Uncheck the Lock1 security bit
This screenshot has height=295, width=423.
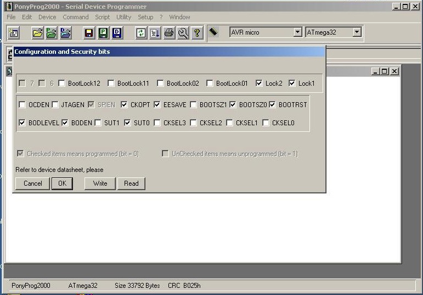[292, 83]
